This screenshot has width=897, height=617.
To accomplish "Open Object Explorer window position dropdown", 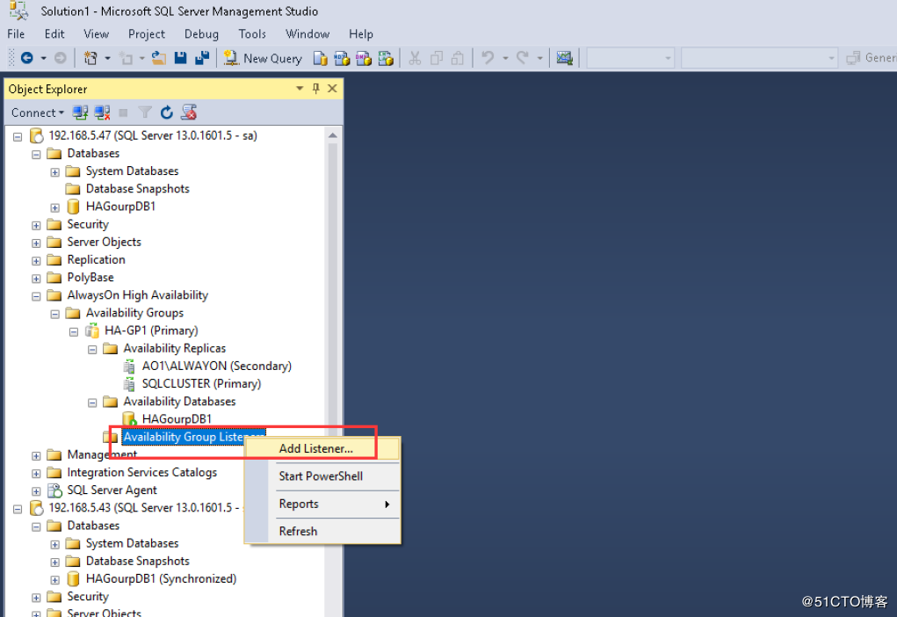I will click(x=300, y=88).
